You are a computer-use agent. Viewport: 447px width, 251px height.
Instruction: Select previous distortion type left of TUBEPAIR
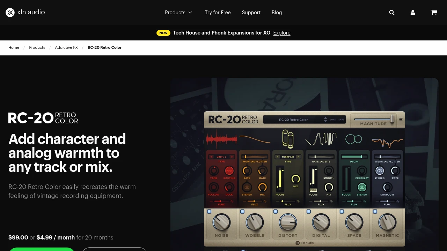tap(277, 157)
